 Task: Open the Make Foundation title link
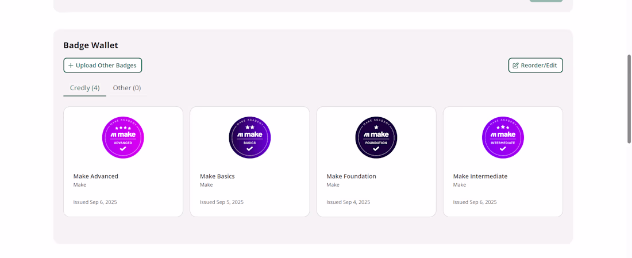click(351, 176)
